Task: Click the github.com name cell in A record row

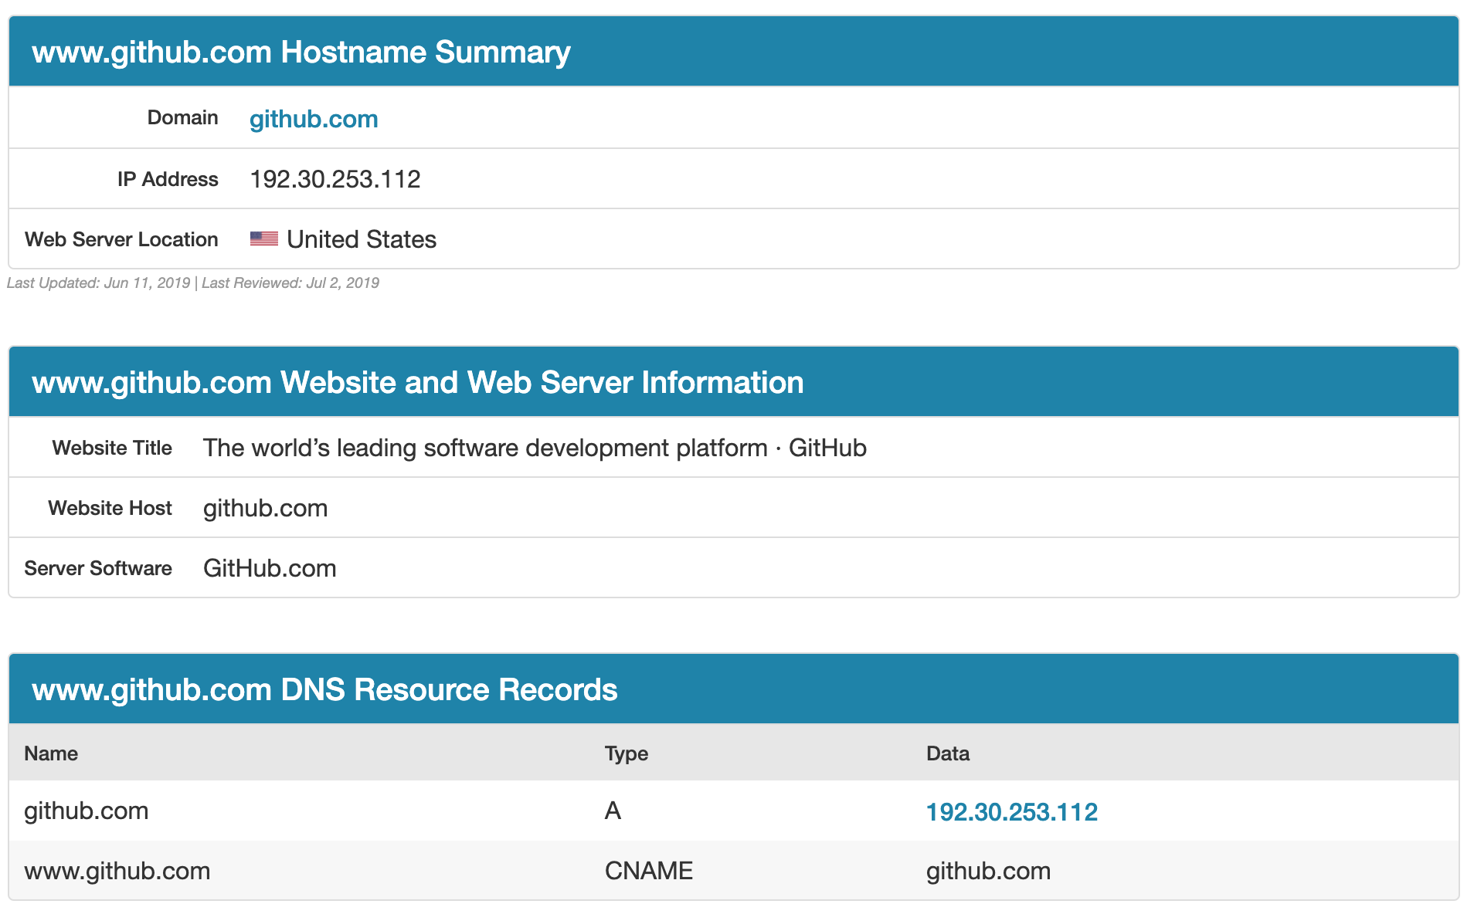Action: pyautogui.click(x=87, y=811)
